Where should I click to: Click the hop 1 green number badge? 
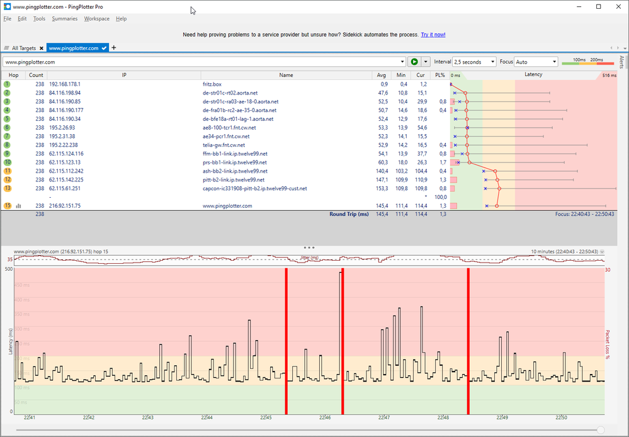tap(7, 84)
